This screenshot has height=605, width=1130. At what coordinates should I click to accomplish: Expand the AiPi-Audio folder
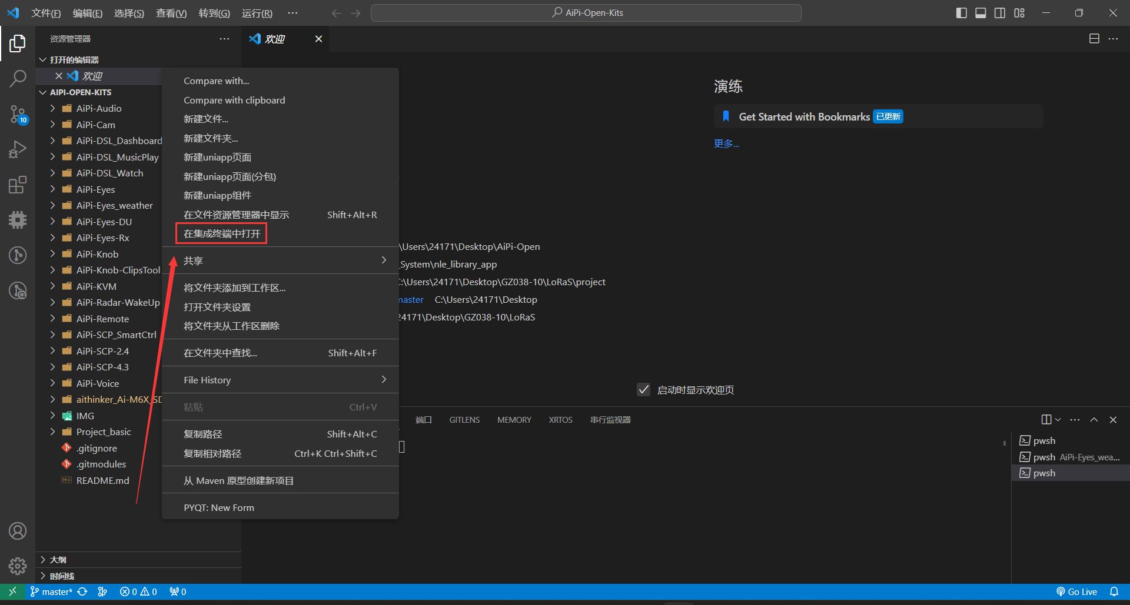(x=52, y=108)
